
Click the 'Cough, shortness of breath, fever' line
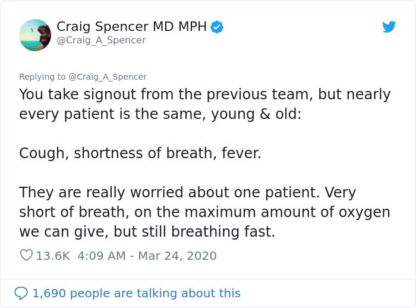[x=140, y=153]
